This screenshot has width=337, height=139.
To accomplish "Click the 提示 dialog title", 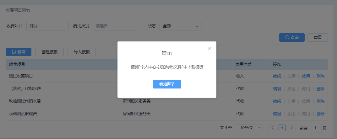I will [x=167, y=53].
